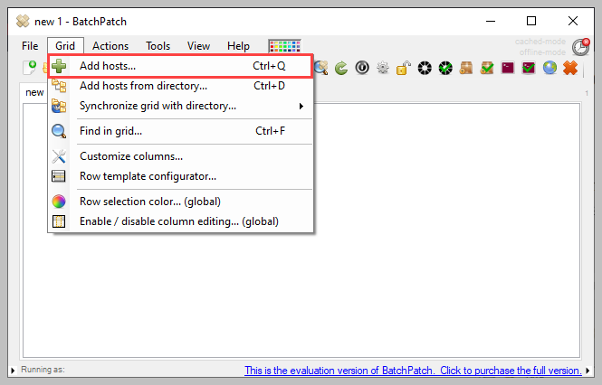Viewport: 602px width, 385px height.
Task: Click the new grid toolbar icon
Action: click(30, 68)
